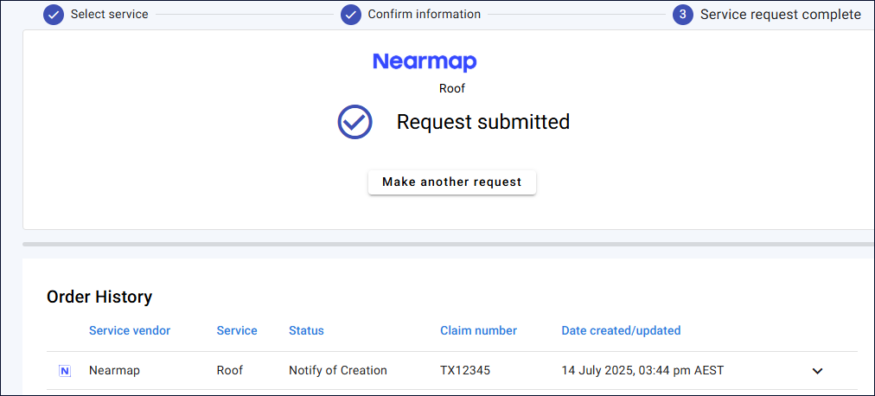Click the Nearmap vendor name in the order row
The image size is (875, 396).
[x=114, y=370]
